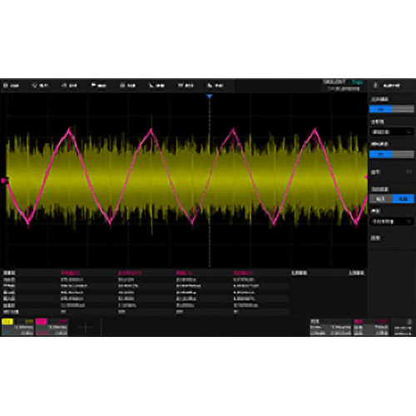The image size is (416, 416).
Task: Open the first menu in the top menu bar
Action: point(11,86)
